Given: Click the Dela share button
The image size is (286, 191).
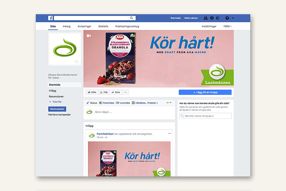Looking at the screenshot, I should pos(115,92).
